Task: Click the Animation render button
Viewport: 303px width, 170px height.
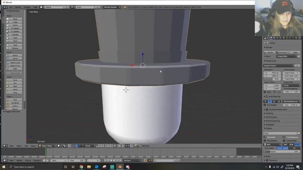Action: (282, 52)
